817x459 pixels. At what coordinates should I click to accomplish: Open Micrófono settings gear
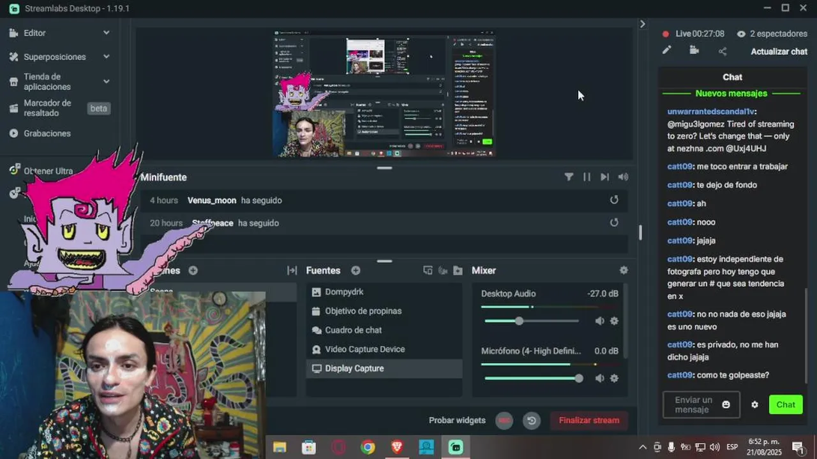(x=614, y=378)
